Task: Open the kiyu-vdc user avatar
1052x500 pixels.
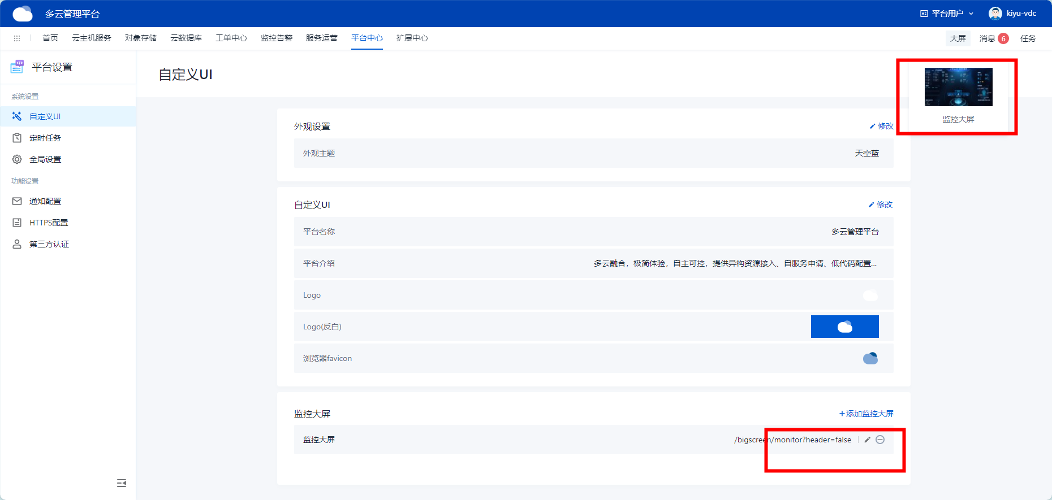Action: 995,14
